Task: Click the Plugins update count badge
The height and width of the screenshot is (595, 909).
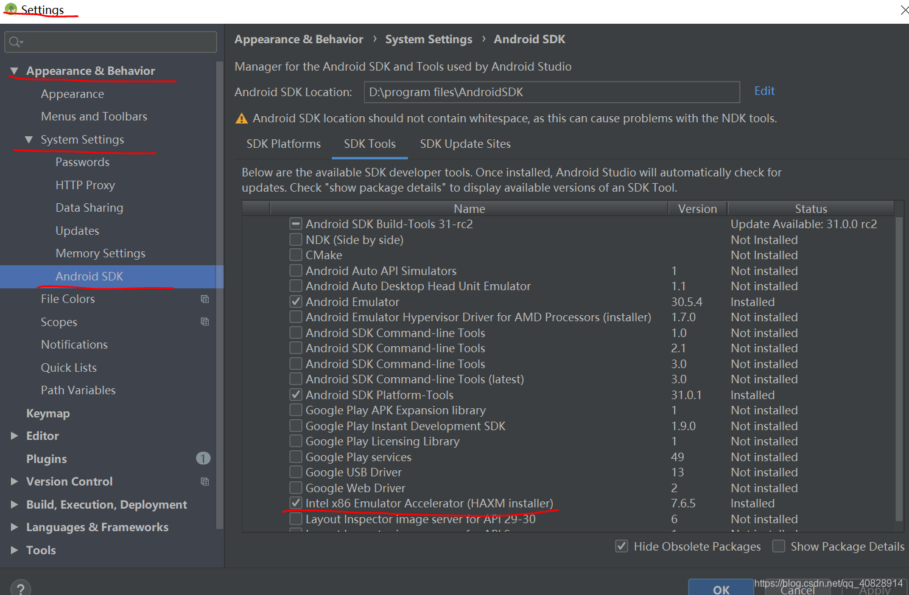Action: [203, 458]
